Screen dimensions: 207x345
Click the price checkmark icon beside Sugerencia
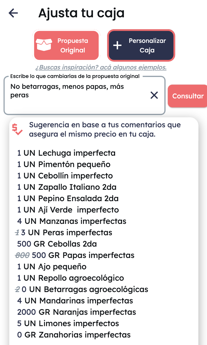[17, 129]
